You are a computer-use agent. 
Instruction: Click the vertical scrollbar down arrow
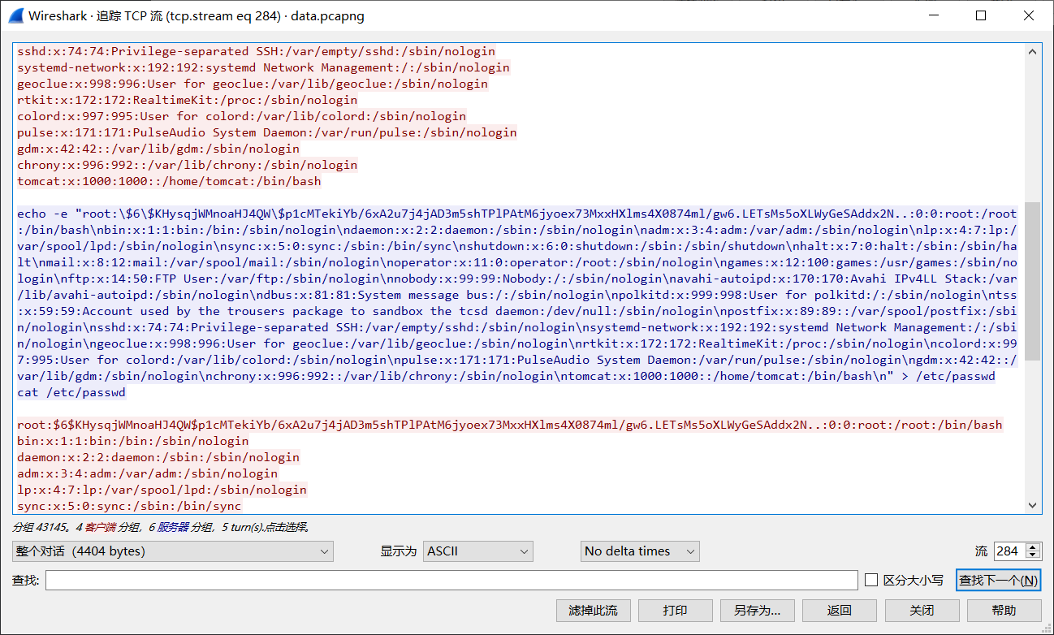(x=1033, y=504)
